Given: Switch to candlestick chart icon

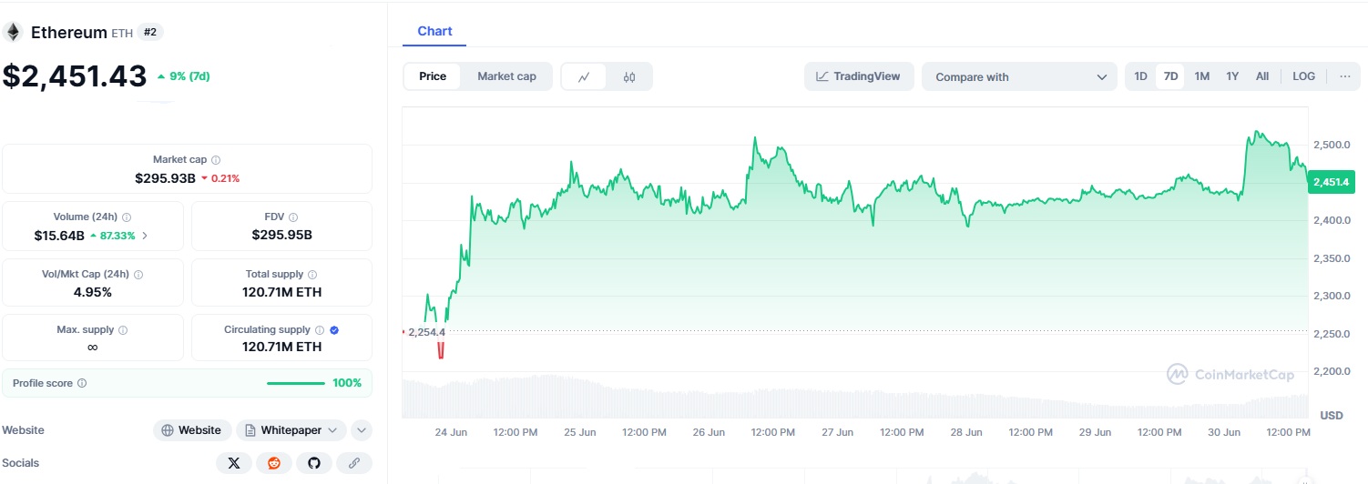Looking at the screenshot, I should (629, 77).
